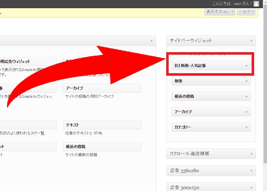Expand the [S] 新着・人気記事 widget arrow

click(246, 66)
